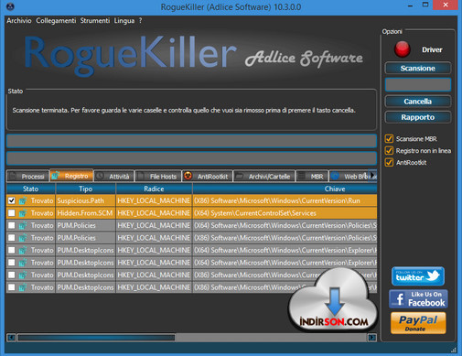This screenshot has width=462, height=356.
Task: Click the horizontal scrollbar right arrow
Action: click(x=372, y=338)
